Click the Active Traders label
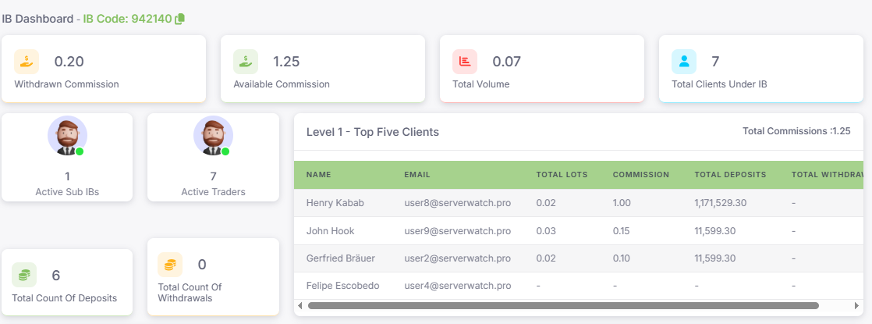This screenshot has height=324, width=872. pyautogui.click(x=213, y=192)
